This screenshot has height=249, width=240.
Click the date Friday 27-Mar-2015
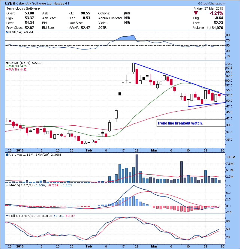pyautogui.click(x=208, y=8)
